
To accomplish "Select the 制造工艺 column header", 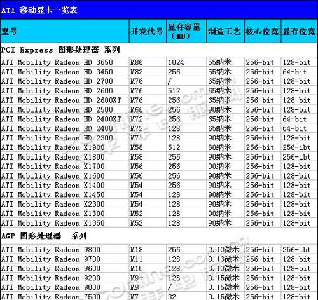I will click(225, 31).
